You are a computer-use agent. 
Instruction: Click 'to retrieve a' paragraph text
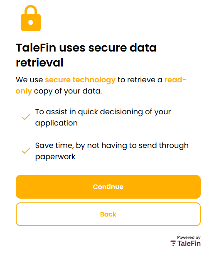click(x=140, y=80)
